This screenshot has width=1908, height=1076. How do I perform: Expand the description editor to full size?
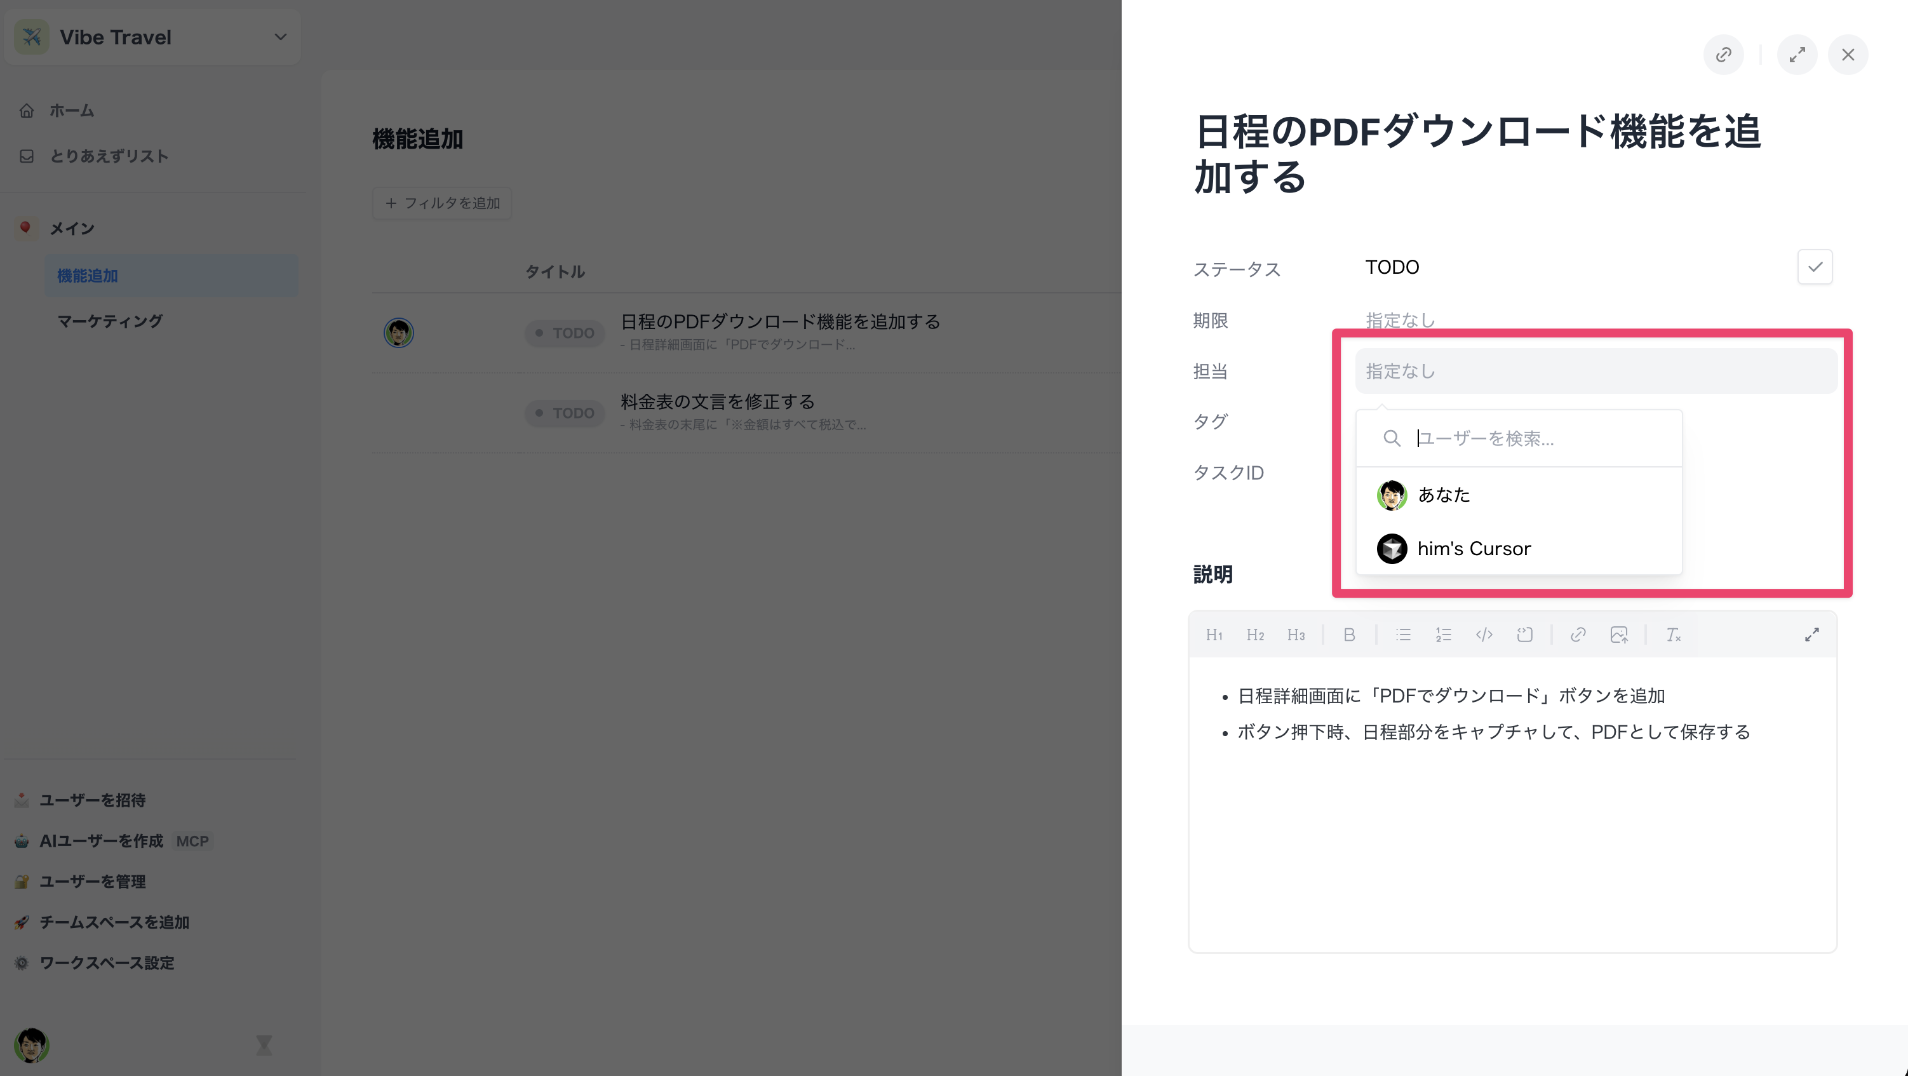coord(1811,635)
